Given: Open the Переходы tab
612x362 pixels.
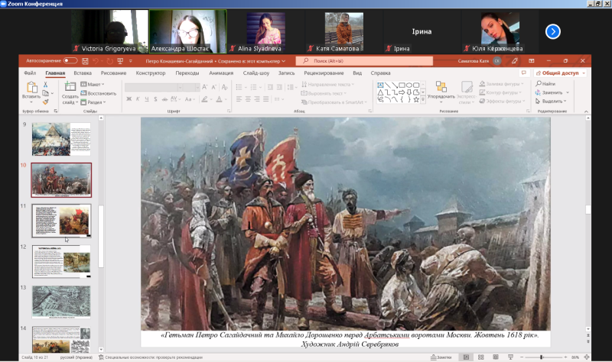Looking at the screenshot, I should (187, 73).
